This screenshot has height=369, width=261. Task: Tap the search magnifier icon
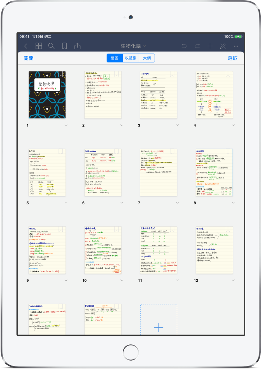click(51, 46)
